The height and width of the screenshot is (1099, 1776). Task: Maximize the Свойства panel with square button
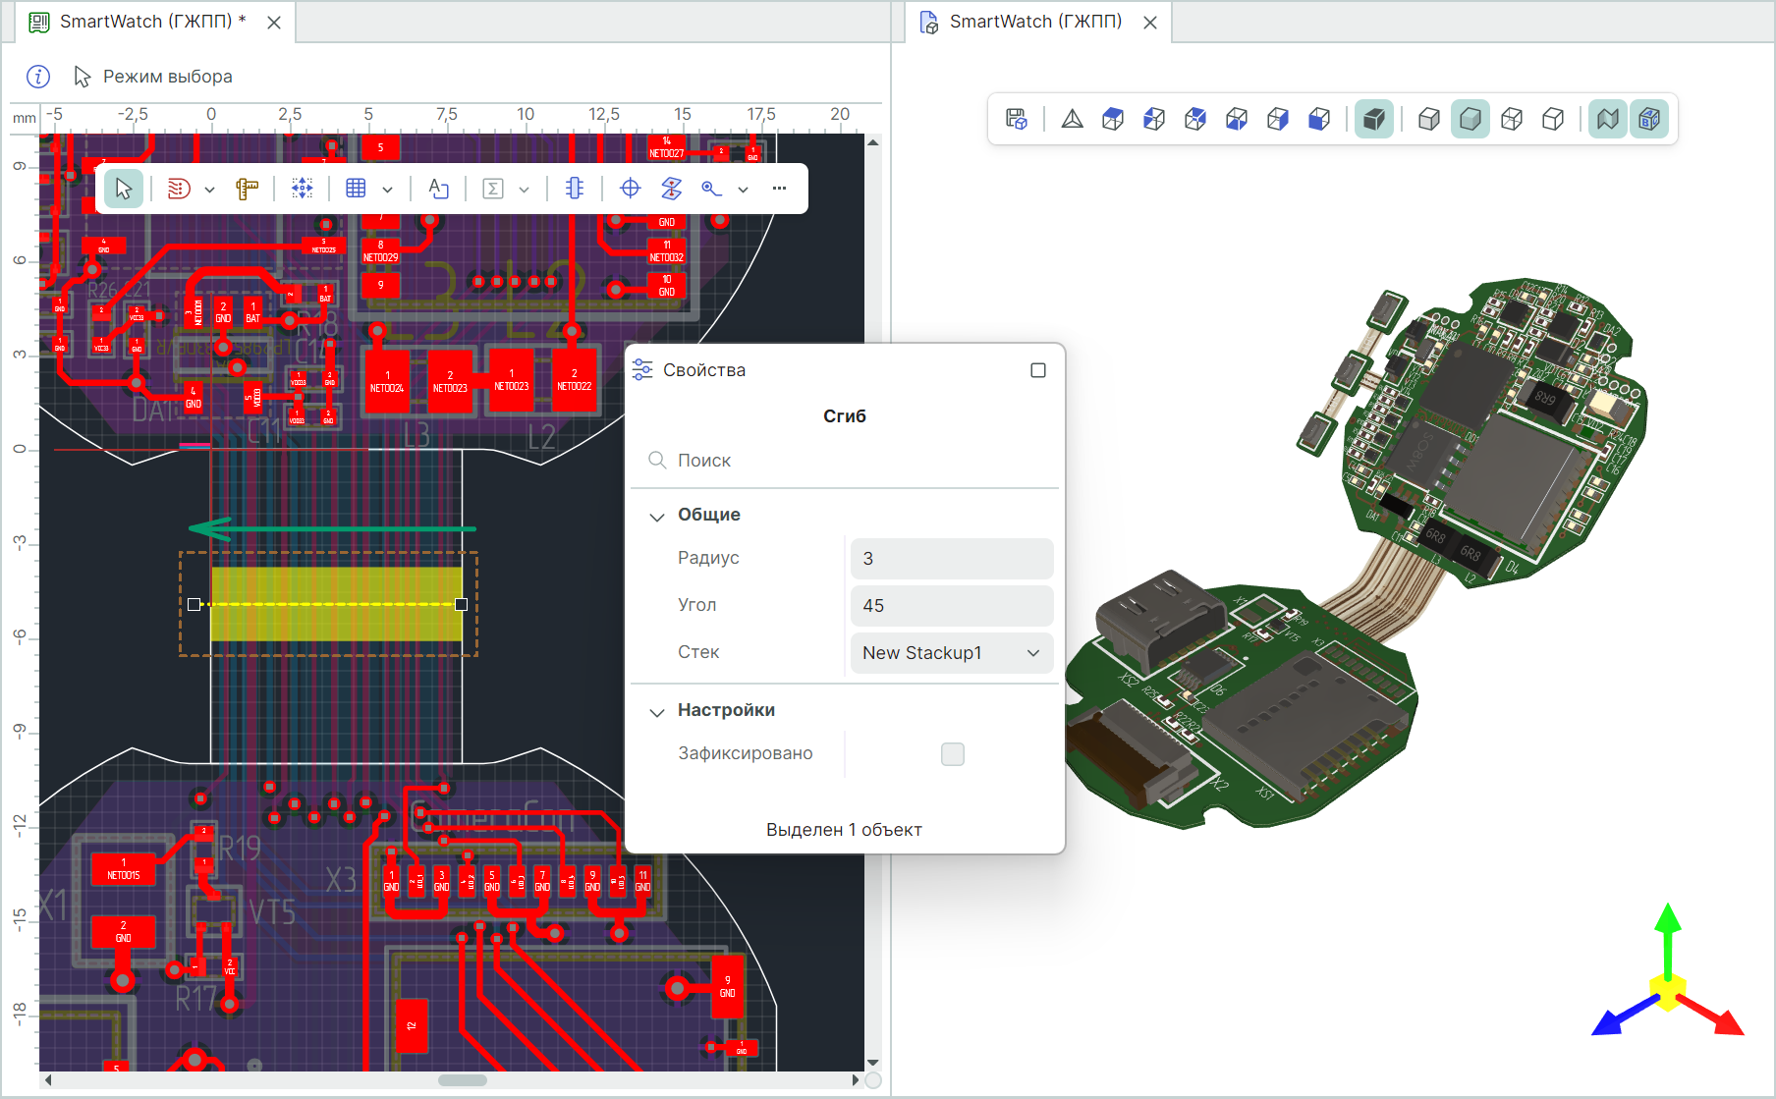tap(1038, 370)
